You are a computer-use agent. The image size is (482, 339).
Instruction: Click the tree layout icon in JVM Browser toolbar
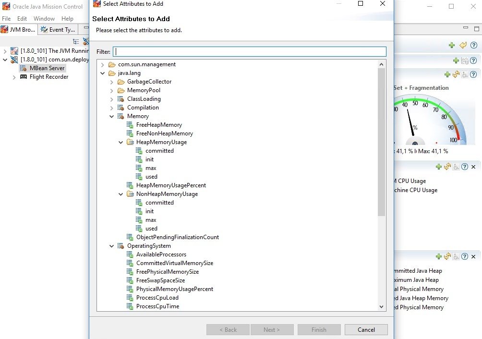76,41
